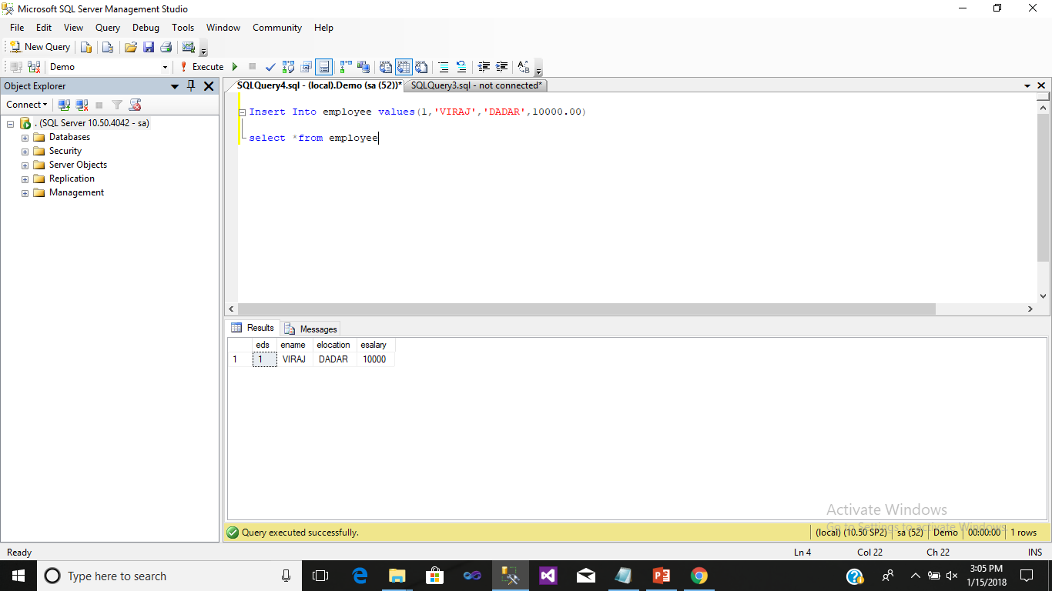Click the Print query icon
The image size is (1052, 591).
166,46
